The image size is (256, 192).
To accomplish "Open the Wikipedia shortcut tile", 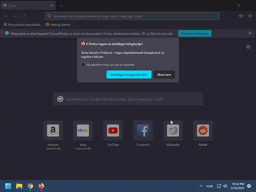I will (x=173, y=130).
